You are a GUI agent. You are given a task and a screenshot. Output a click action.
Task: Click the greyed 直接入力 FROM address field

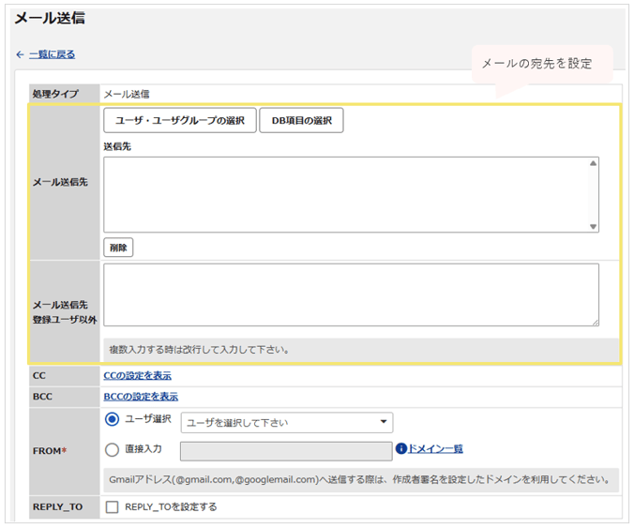coord(286,451)
